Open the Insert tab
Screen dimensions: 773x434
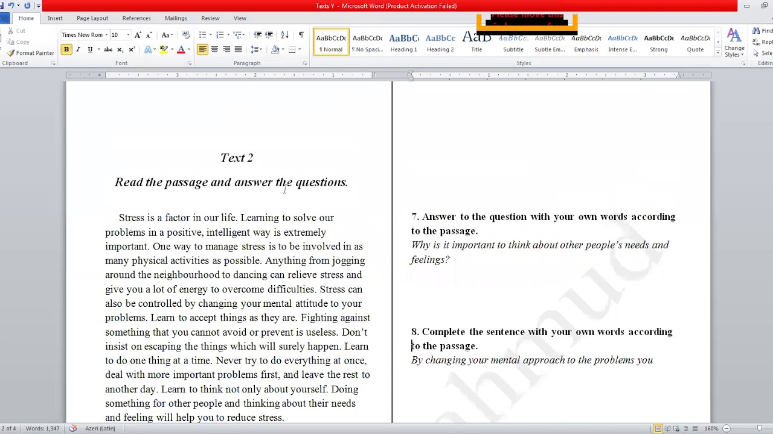click(55, 18)
